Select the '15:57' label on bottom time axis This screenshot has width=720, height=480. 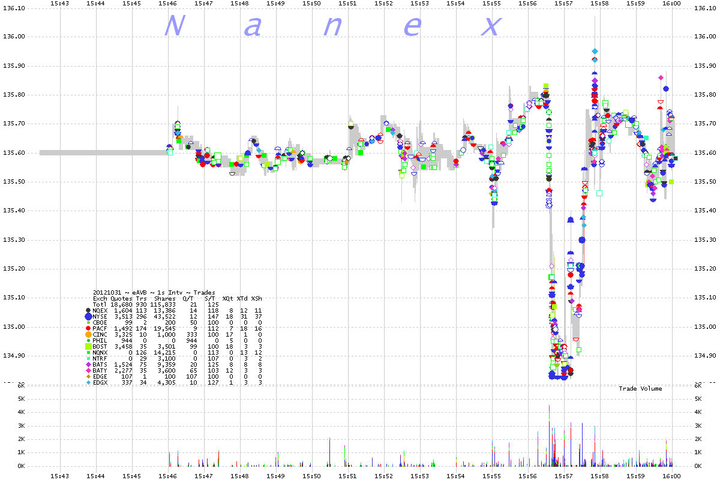563,475
